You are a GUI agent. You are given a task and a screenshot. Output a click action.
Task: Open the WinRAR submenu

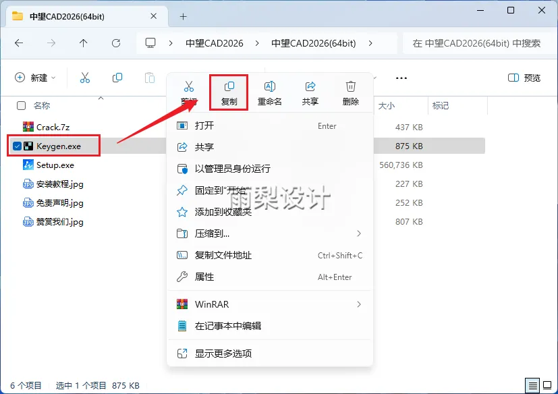(x=270, y=304)
